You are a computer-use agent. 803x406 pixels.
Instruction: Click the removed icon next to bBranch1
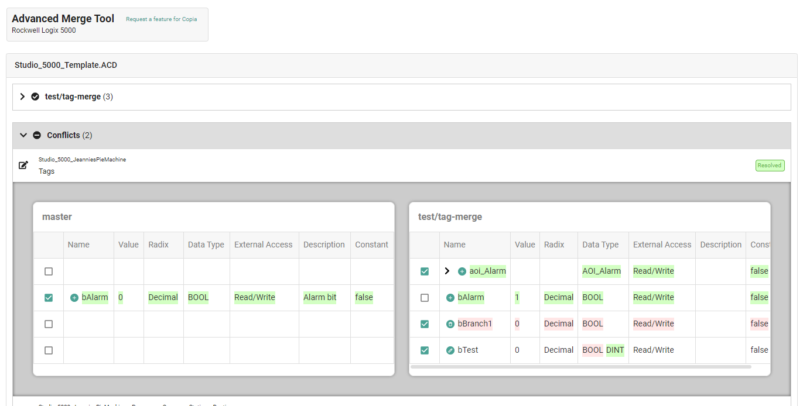click(x=450, y=324)
